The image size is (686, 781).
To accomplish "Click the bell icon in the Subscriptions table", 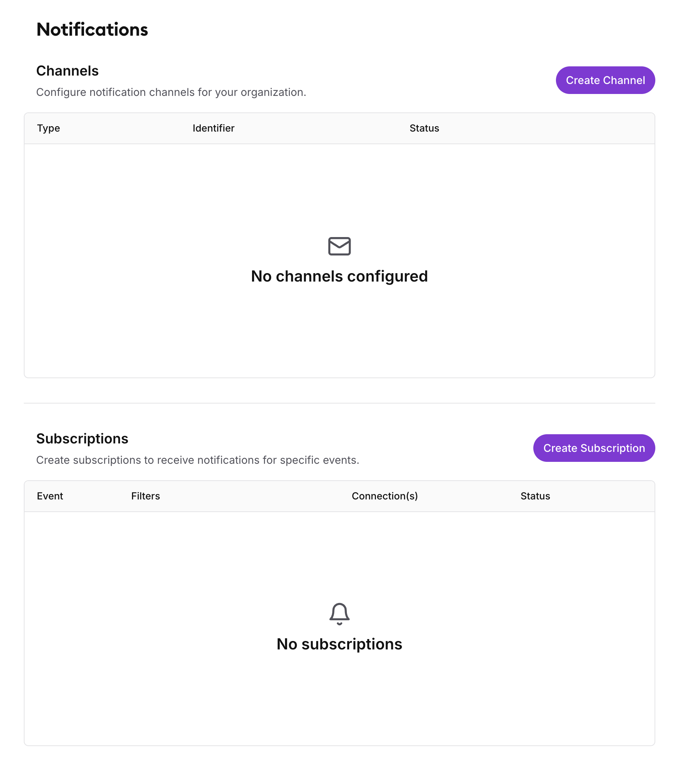I will (x=340, y=614).
